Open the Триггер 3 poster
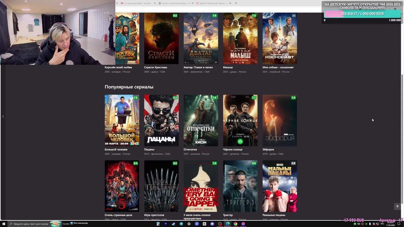The height and width of the screenshot is (227, 404). point(240,186)
